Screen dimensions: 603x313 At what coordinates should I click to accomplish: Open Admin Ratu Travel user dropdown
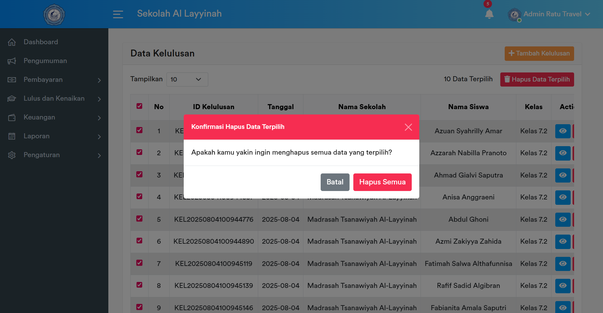click(x=550, y=14)
